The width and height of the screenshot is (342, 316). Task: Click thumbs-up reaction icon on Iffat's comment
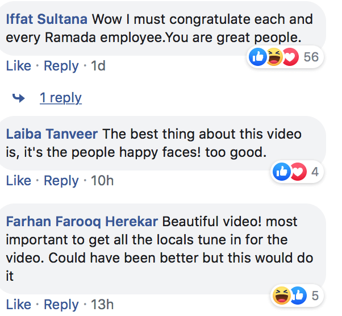point(258,57)
